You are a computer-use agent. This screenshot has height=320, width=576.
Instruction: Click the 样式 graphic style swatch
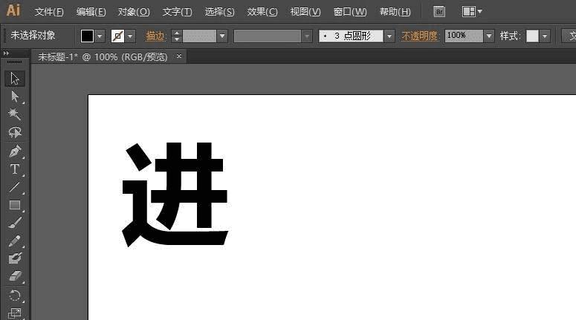532,36
